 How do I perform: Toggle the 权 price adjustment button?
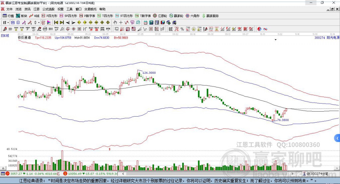coord(43,23)
